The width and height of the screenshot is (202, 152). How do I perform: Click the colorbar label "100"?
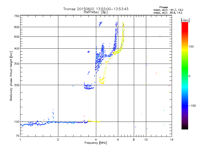point(191,47)
